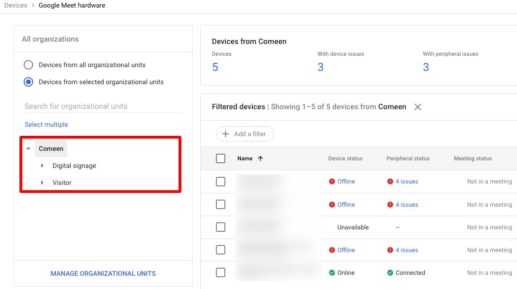Sort by the Name column header
The image size is (517, 289).
tap(245, 158)
